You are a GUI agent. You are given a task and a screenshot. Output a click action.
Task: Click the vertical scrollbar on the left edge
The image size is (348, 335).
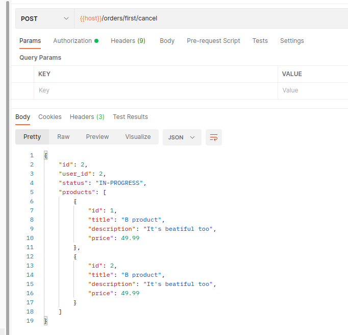pos(8,167)
